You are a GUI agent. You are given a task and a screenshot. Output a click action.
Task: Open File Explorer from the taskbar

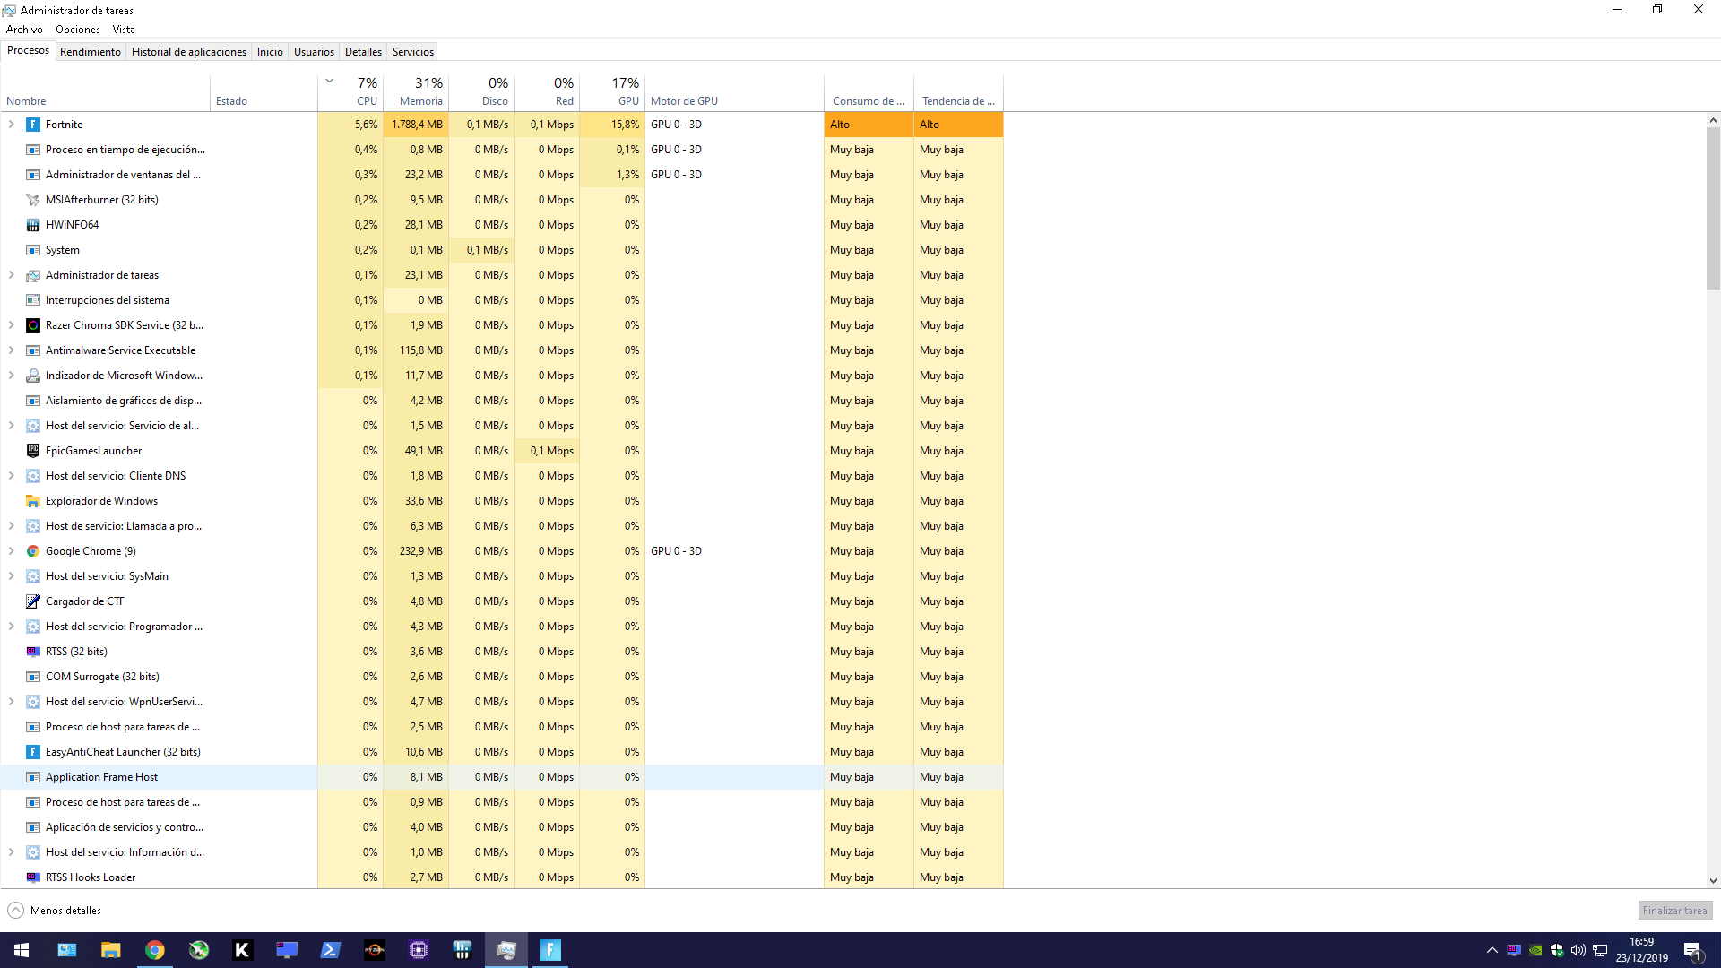point(111,950)
